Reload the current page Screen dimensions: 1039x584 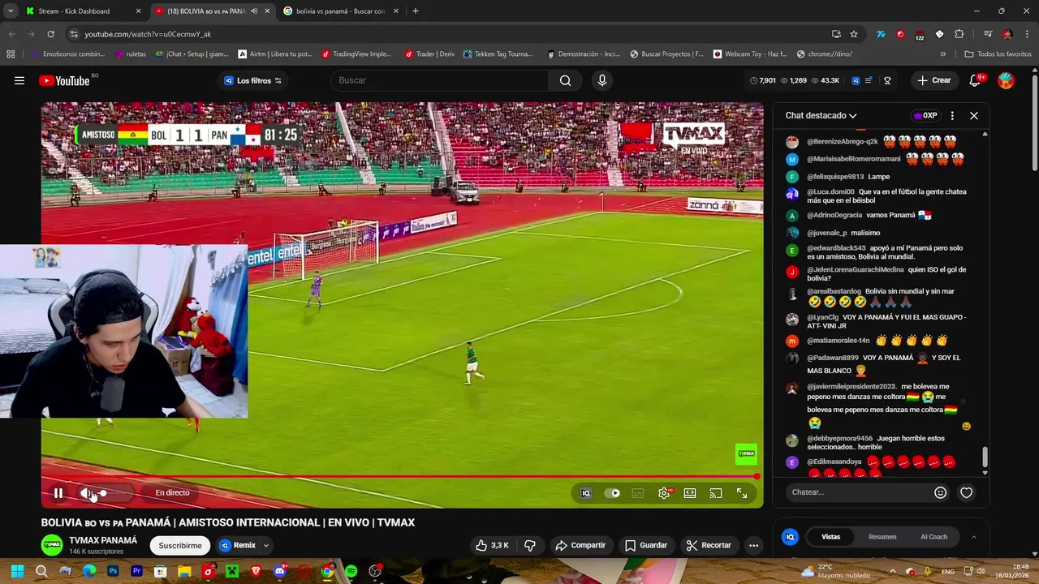click(x=50, y=34)
